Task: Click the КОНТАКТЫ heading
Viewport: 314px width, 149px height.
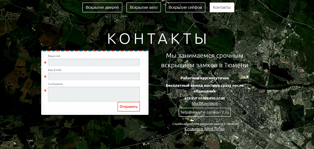Action: click(x=157, y=39)
